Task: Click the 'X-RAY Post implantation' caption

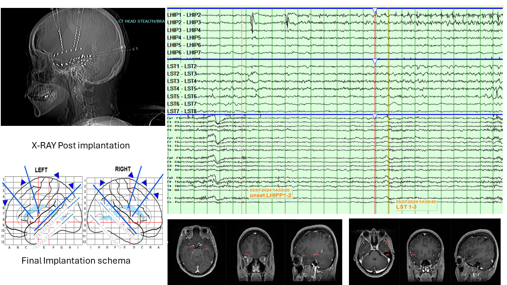Action: (x=81, y=146)
